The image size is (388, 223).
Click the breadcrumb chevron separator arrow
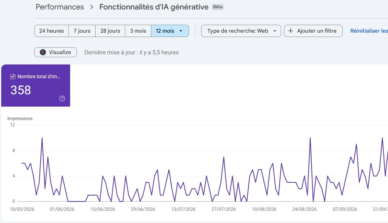[x=92, y=7]
